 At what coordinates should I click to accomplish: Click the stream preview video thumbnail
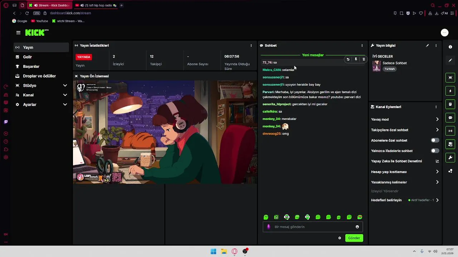[165, 132]
